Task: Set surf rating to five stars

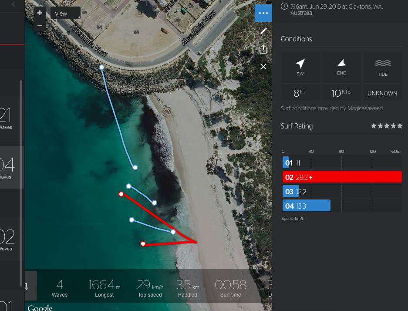Action: pos(400,126)
